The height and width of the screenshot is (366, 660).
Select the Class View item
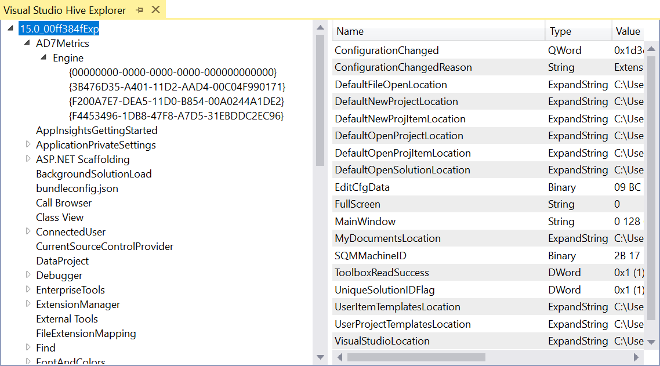(60, 218)
